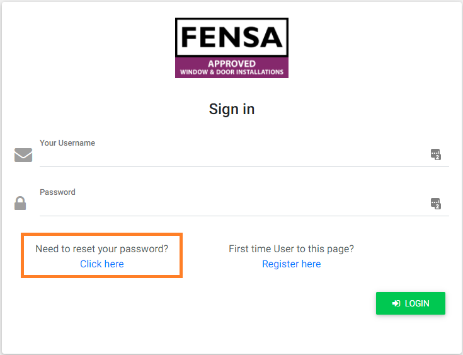Click the envelope icon beside username field
The height and width of the screenshot is (355, 463).
click(23, 155)
